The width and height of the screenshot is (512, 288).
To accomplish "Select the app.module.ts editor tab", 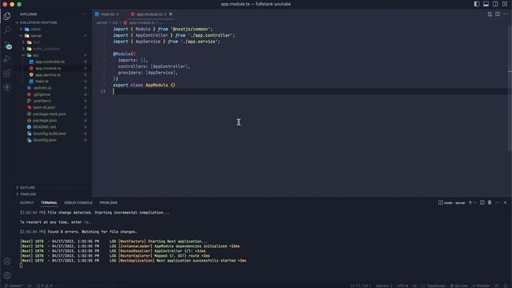I will click(x=150, y=14).
